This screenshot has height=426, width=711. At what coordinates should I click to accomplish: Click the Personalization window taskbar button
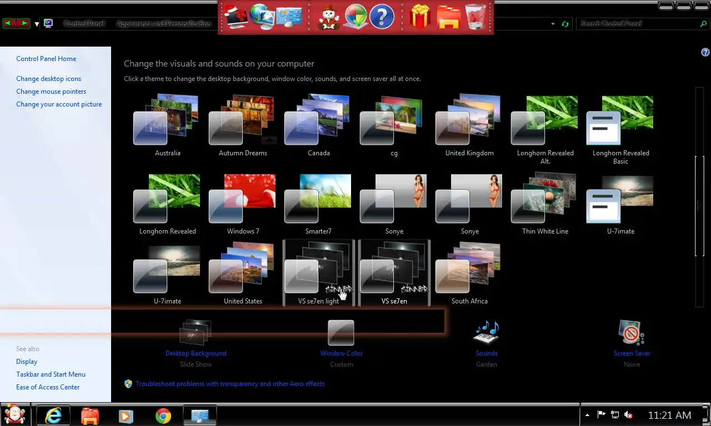[x=200, y=415]
